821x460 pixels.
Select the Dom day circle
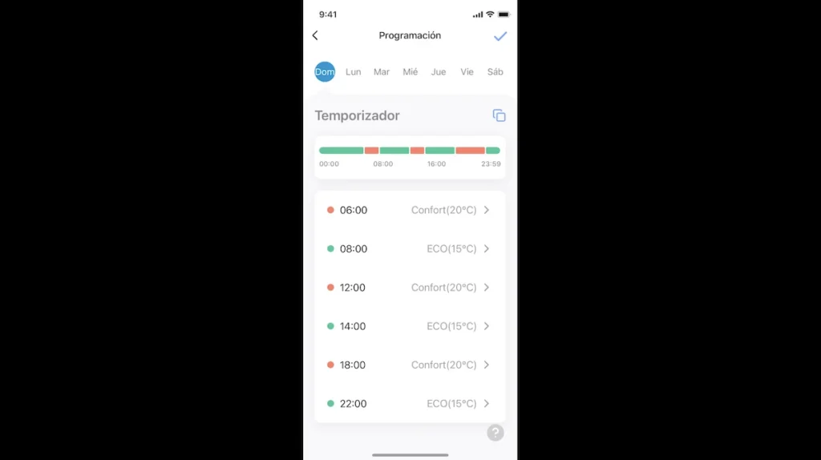[325, 71]
